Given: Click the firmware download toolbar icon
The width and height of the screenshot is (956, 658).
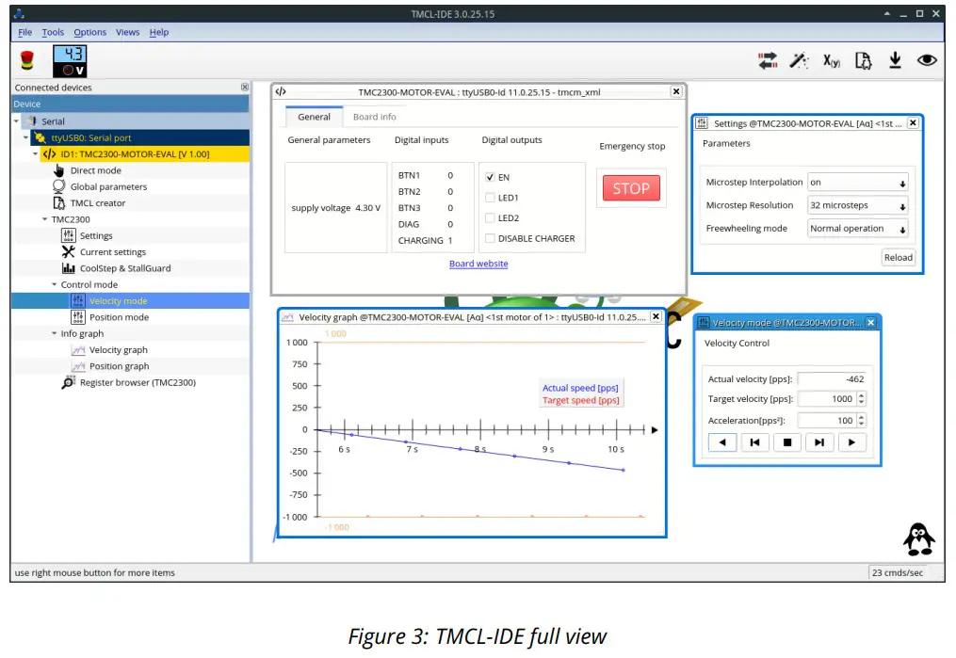Looking at the screenshot, I should pyautogui.click(x=895, y=60).
